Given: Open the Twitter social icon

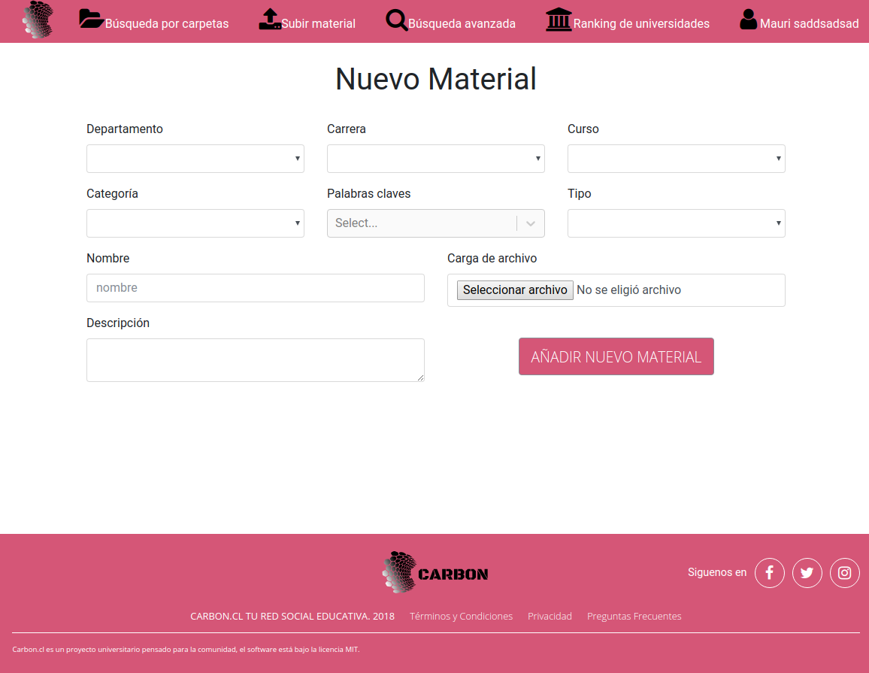Looking at the screenshot, I should click(807, 573).
